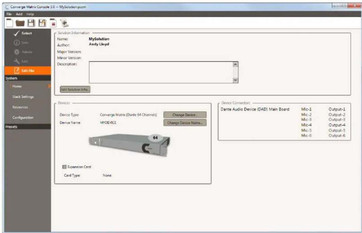Open the Add menu
Image resolution: width=362 pixels, height=233 pixels.
pos(19,14)
